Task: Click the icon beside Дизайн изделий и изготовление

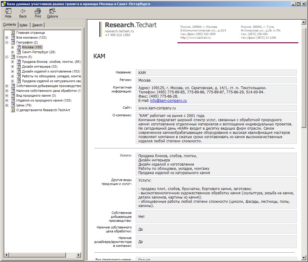Action: pyautogui.click(x=19, y=71)
